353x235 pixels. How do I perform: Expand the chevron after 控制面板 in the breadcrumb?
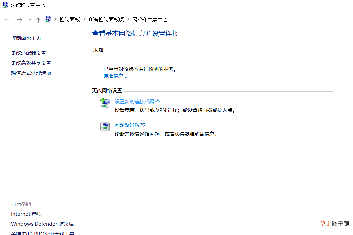(x=84, y=19)
